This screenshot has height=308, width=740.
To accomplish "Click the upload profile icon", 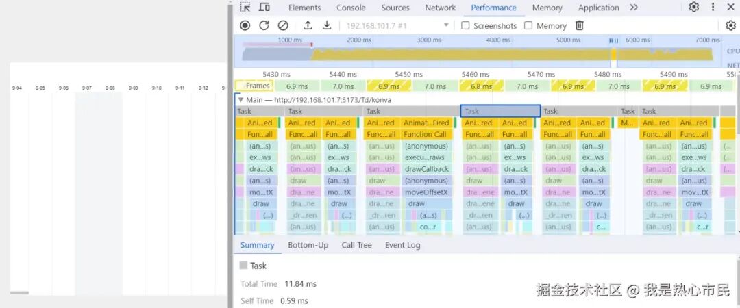I will [x=308, y=25].
